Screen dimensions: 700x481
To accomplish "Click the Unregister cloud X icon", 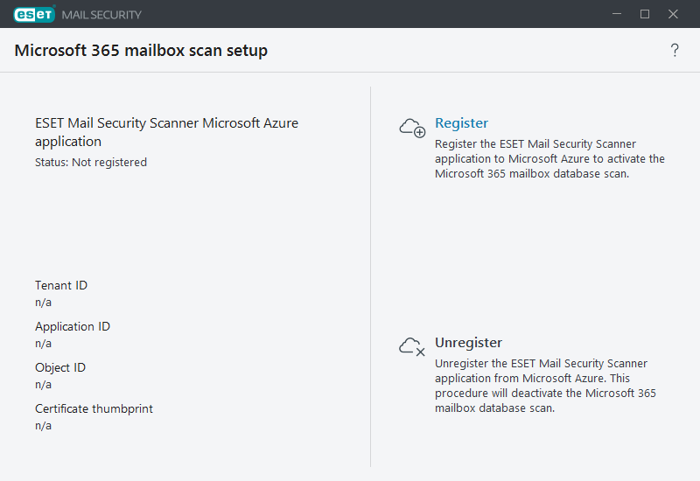I will (x=411, y=346).
